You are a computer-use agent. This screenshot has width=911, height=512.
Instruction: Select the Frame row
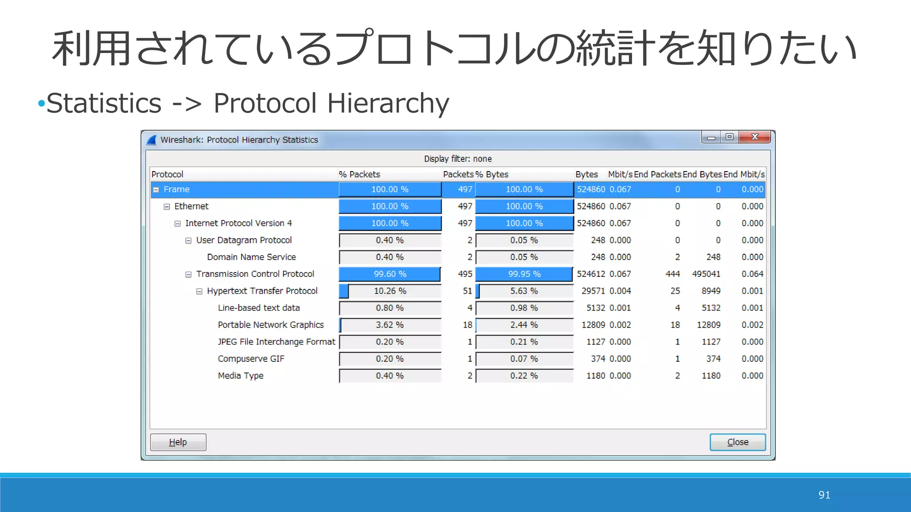(x=458, y=189)
